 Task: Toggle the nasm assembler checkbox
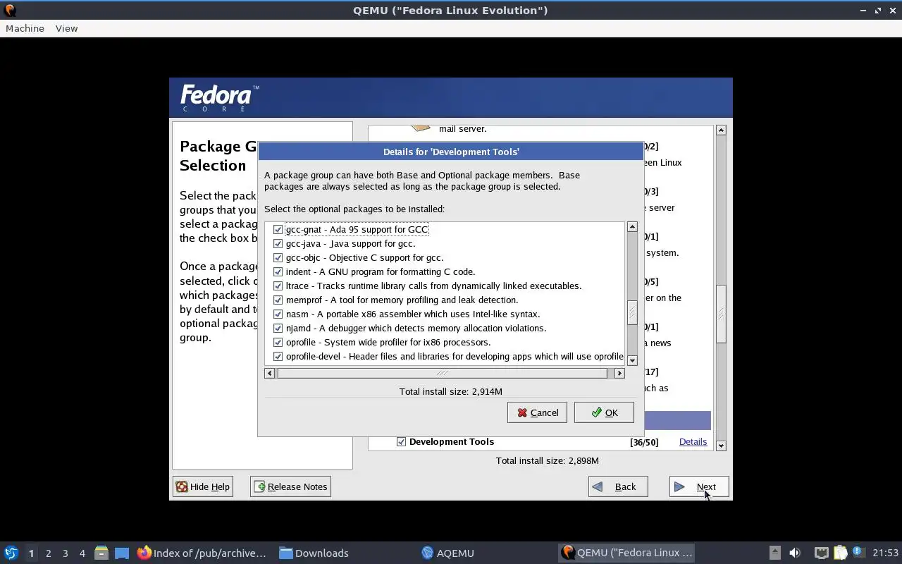(x=278, y=314)
